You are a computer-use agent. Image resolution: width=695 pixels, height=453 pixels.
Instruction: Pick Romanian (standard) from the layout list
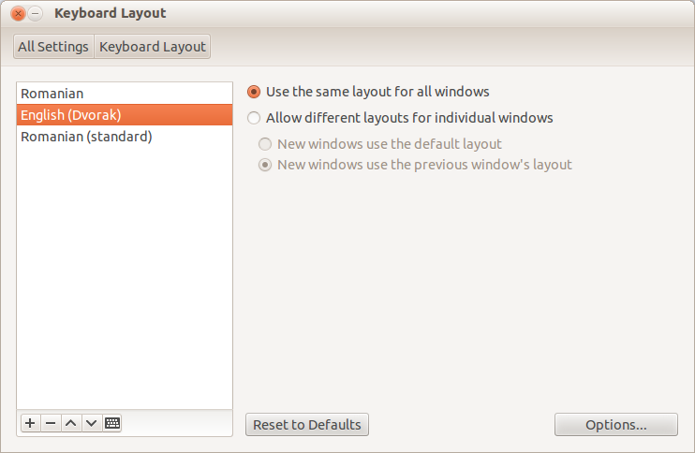click(86, 137)
